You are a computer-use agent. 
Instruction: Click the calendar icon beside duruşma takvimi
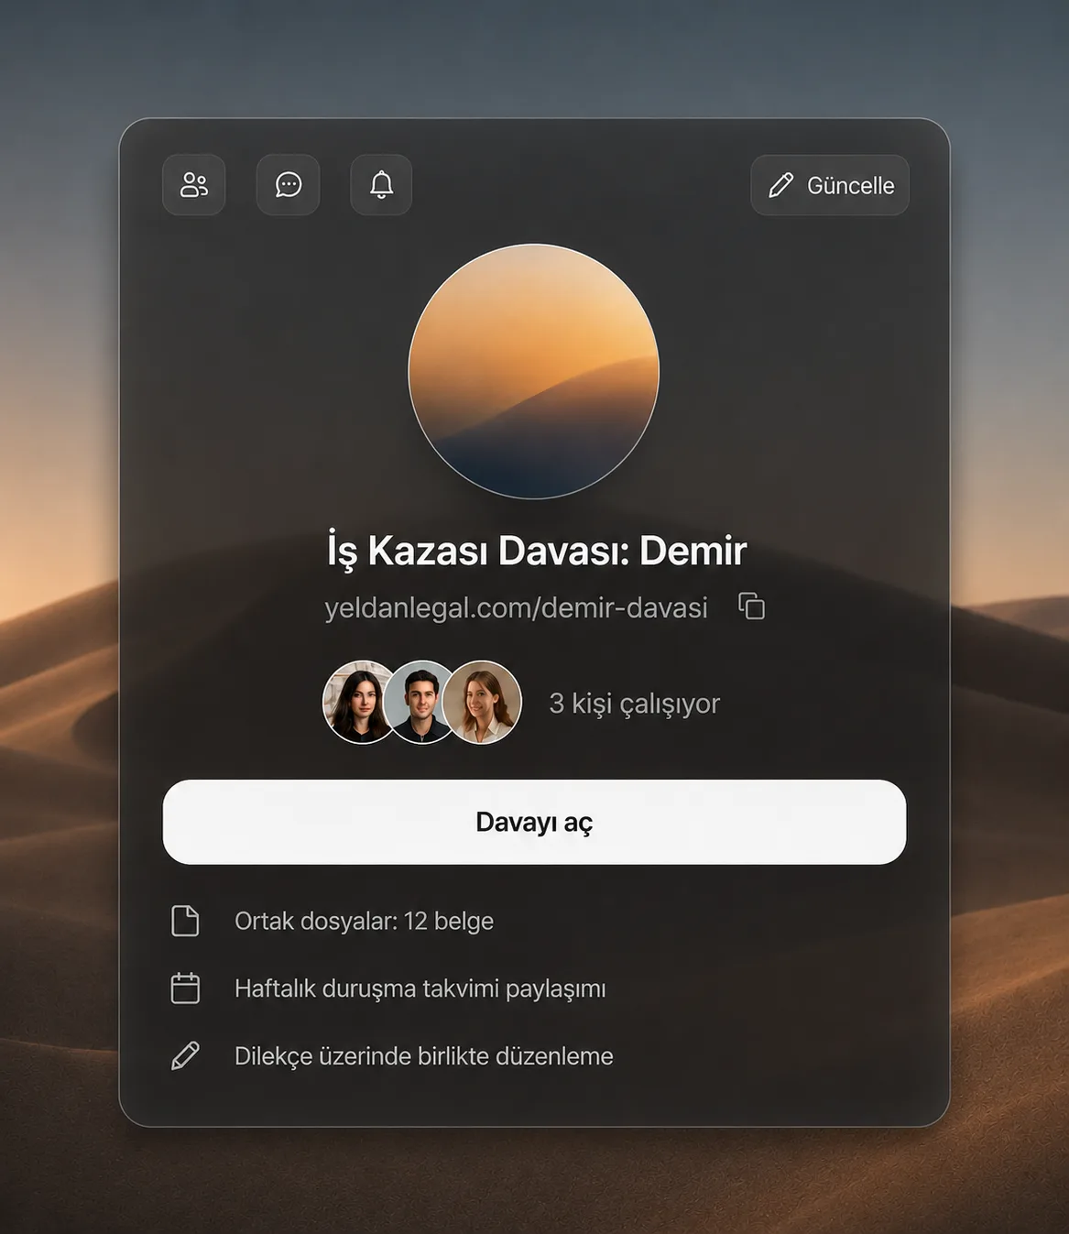coord(185,988)
